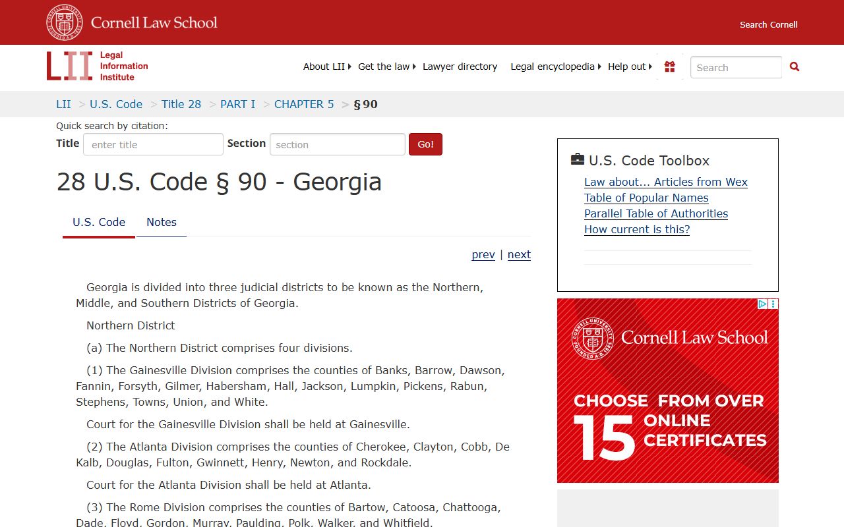
Task: Go to LII breadcrumb link
Action: [63, 104]
